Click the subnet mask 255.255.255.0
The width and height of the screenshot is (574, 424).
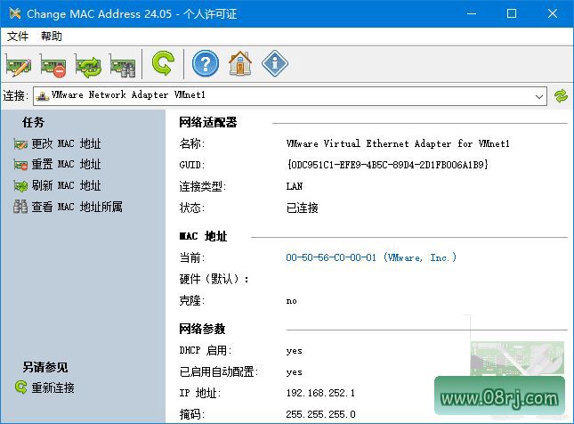[320, 414]
